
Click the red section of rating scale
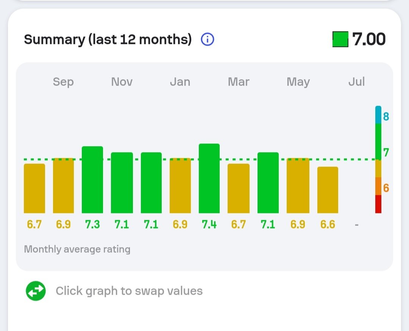378,204
